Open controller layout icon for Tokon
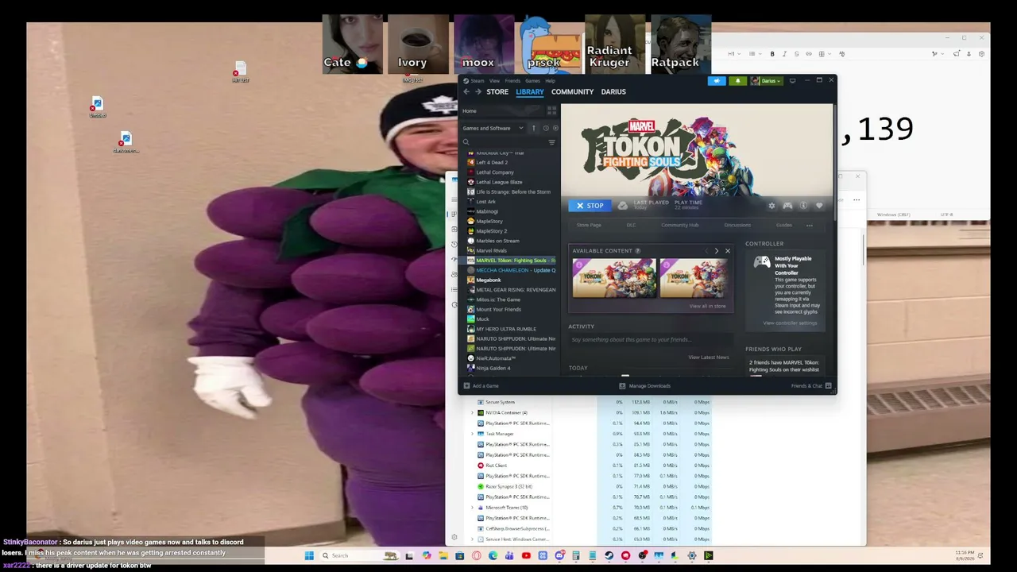This screenshot has height=572, width=1017. (787, 206)
